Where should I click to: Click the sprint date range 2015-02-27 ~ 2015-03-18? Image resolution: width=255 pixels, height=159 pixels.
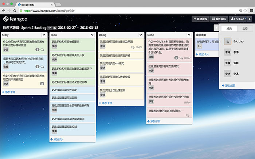(78, 28)
